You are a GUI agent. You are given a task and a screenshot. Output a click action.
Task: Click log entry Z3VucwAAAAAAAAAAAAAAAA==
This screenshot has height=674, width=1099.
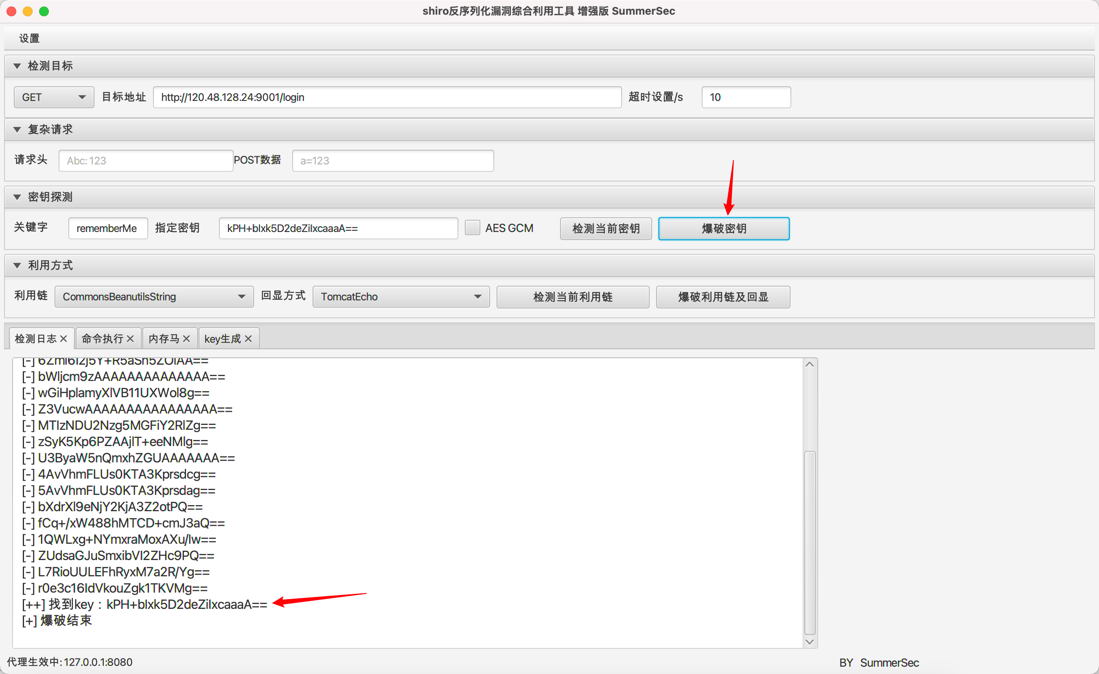pos(127,409)
